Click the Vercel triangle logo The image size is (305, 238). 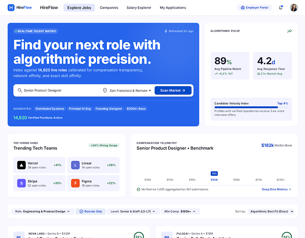22,165
